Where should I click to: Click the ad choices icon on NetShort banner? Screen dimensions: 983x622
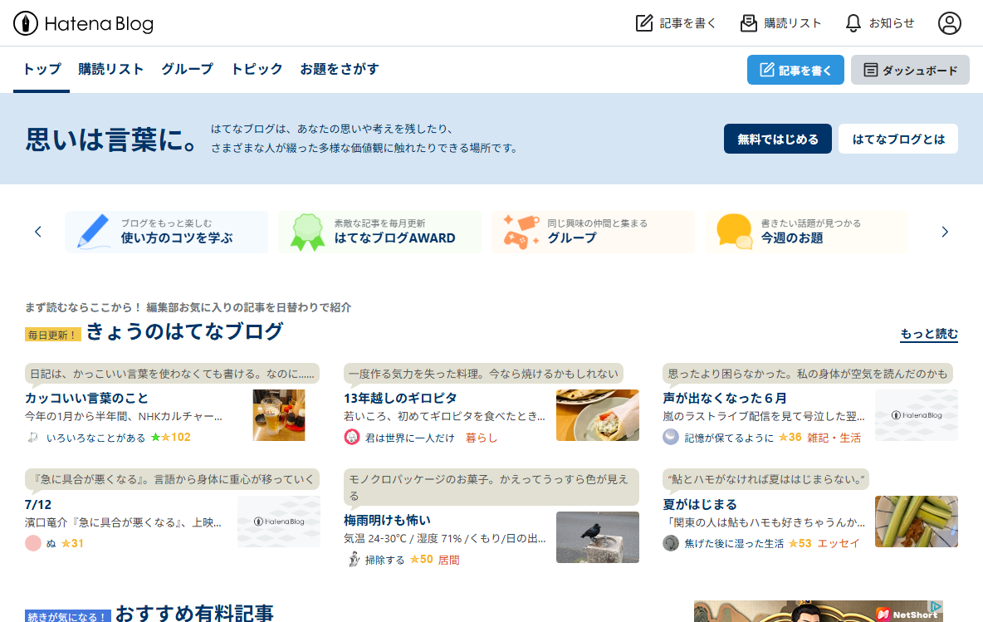pos(936,606)
